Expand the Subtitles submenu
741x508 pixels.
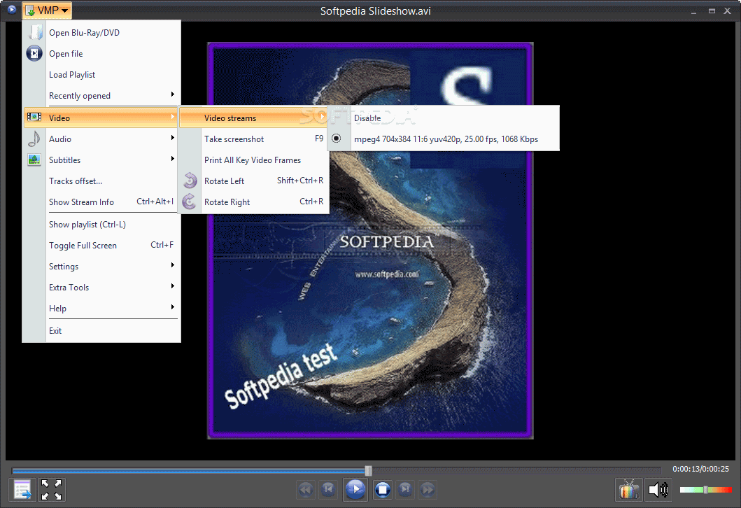101,160
